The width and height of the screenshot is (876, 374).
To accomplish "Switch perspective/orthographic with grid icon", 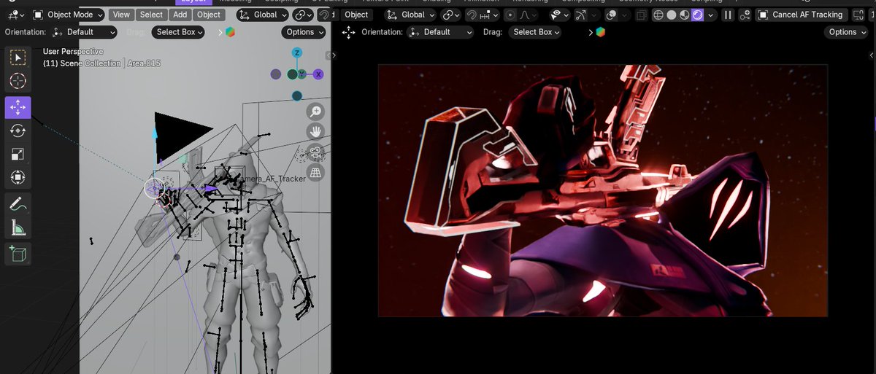I will [316, 173].
